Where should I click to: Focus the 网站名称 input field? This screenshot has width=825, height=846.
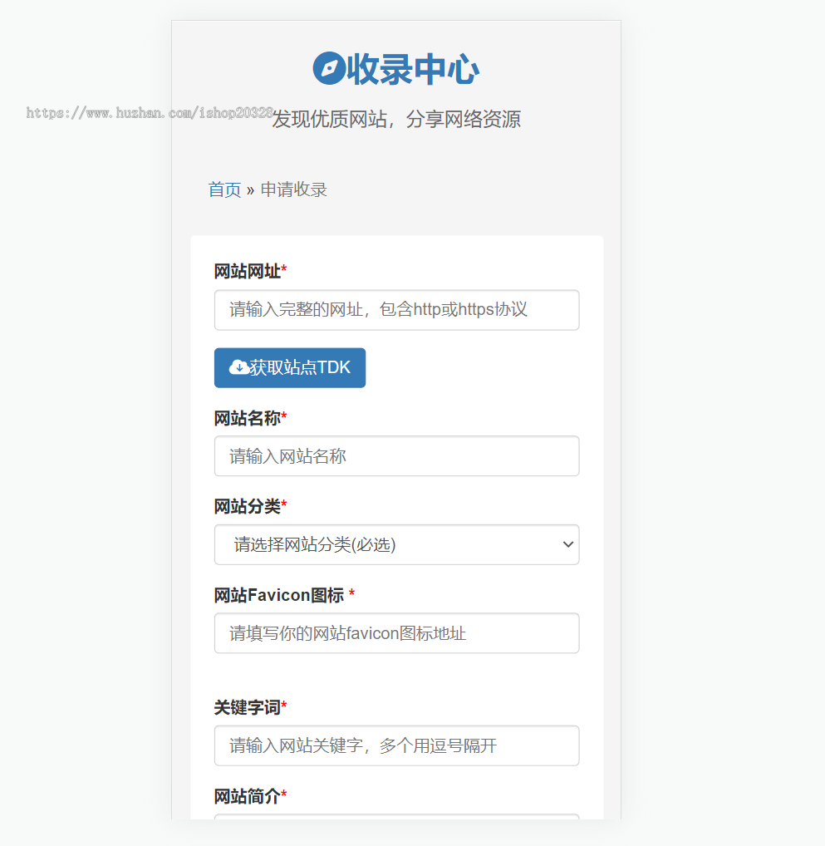(396, 456)
